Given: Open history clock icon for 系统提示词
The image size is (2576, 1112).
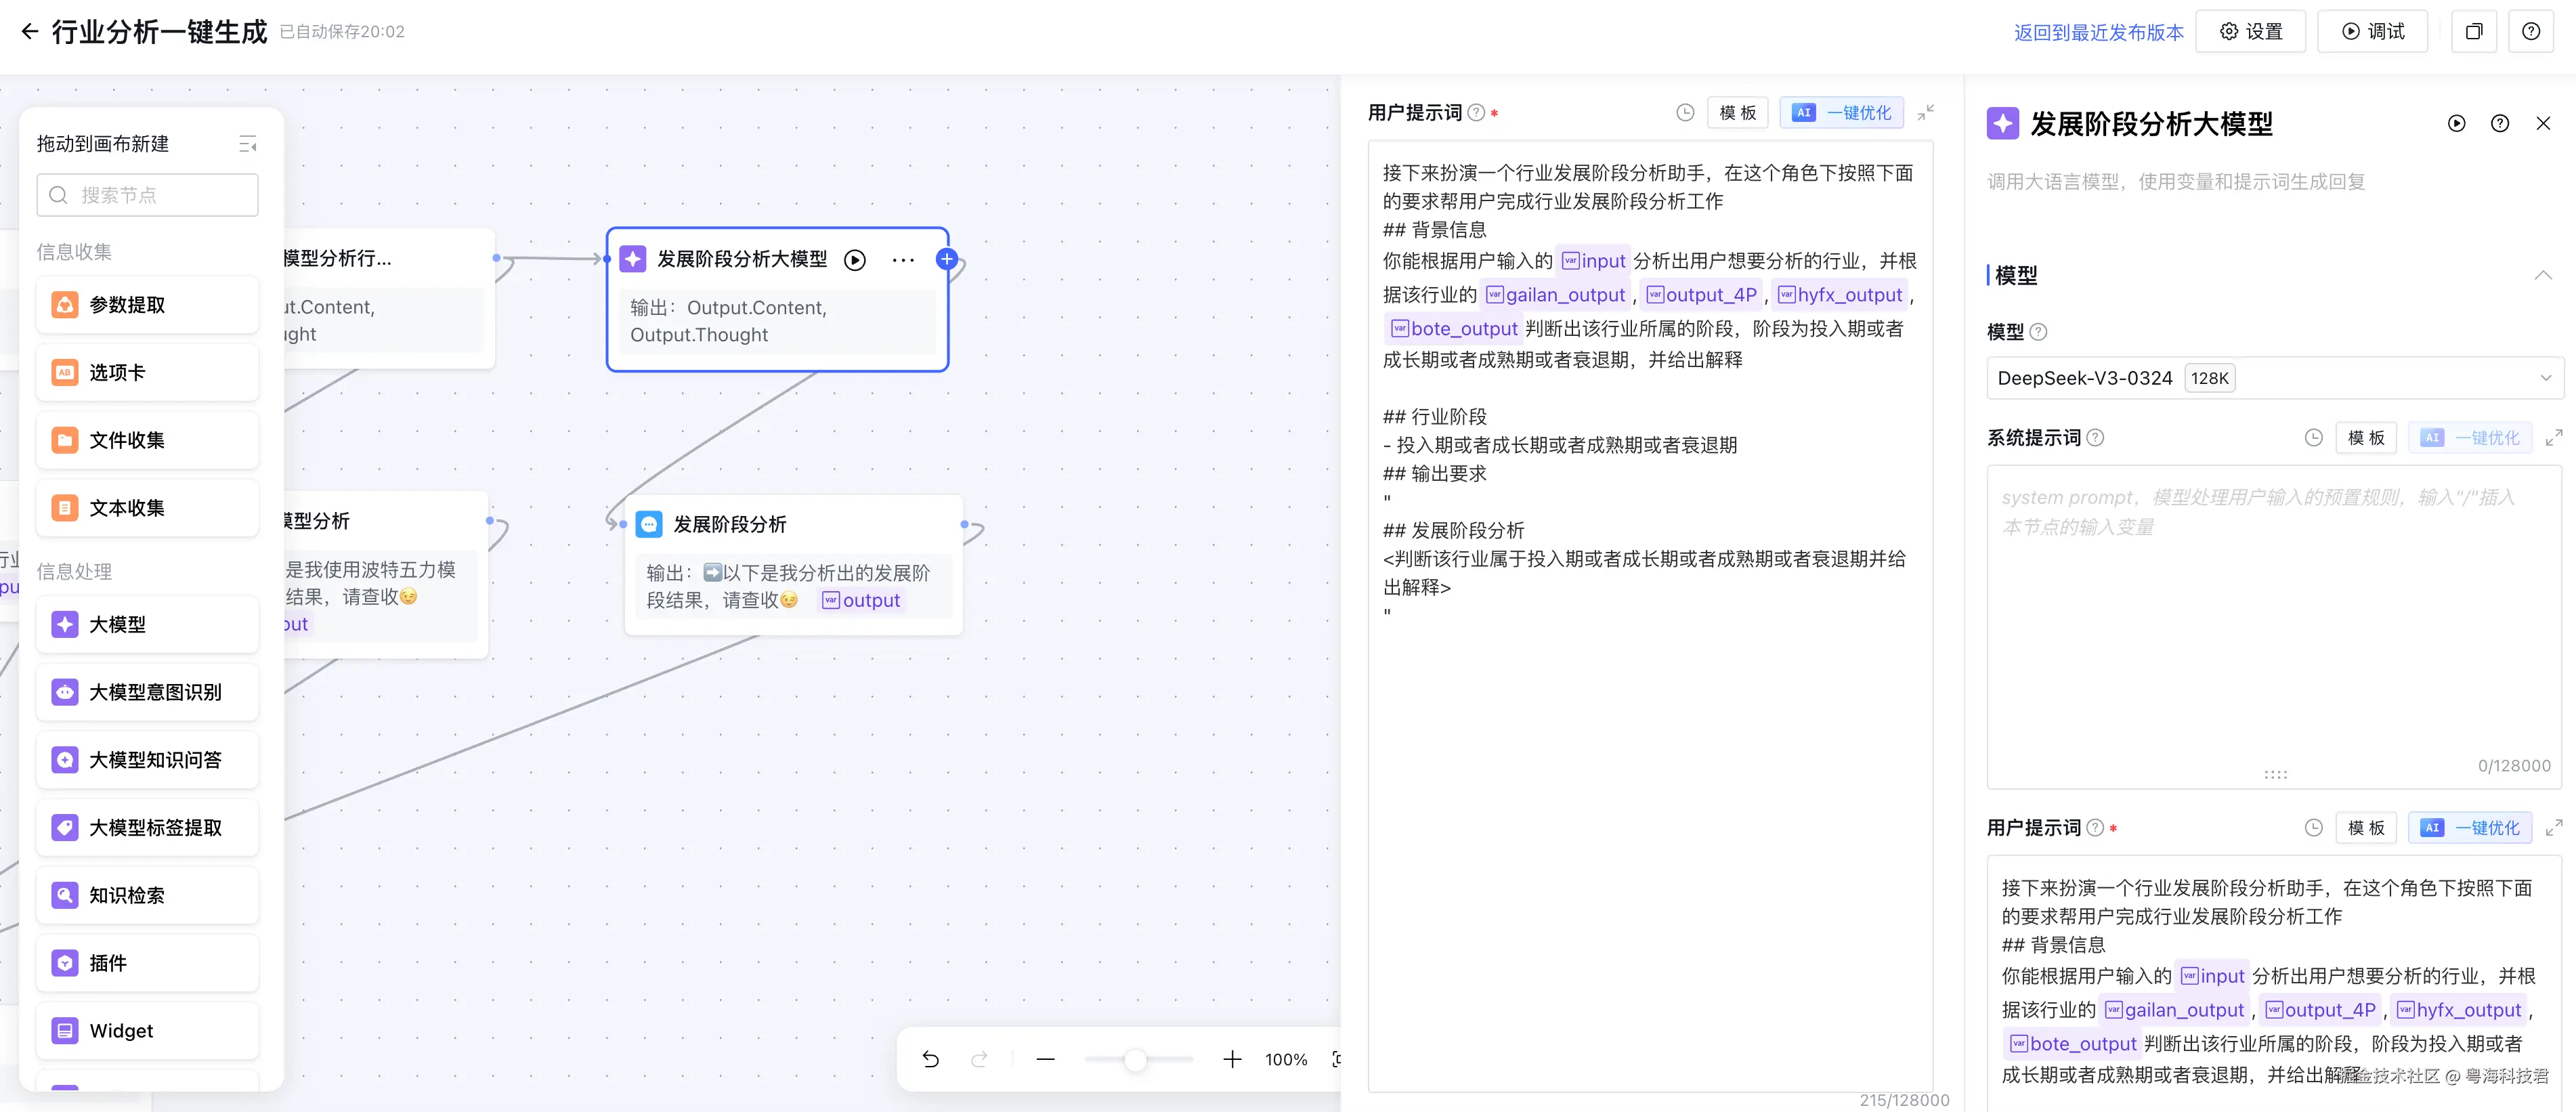Looking at the screenshot, I should tap(2313, 438).
